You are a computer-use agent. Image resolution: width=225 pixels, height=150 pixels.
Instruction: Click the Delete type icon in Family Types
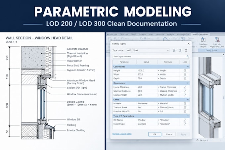(x=186, y=50)
